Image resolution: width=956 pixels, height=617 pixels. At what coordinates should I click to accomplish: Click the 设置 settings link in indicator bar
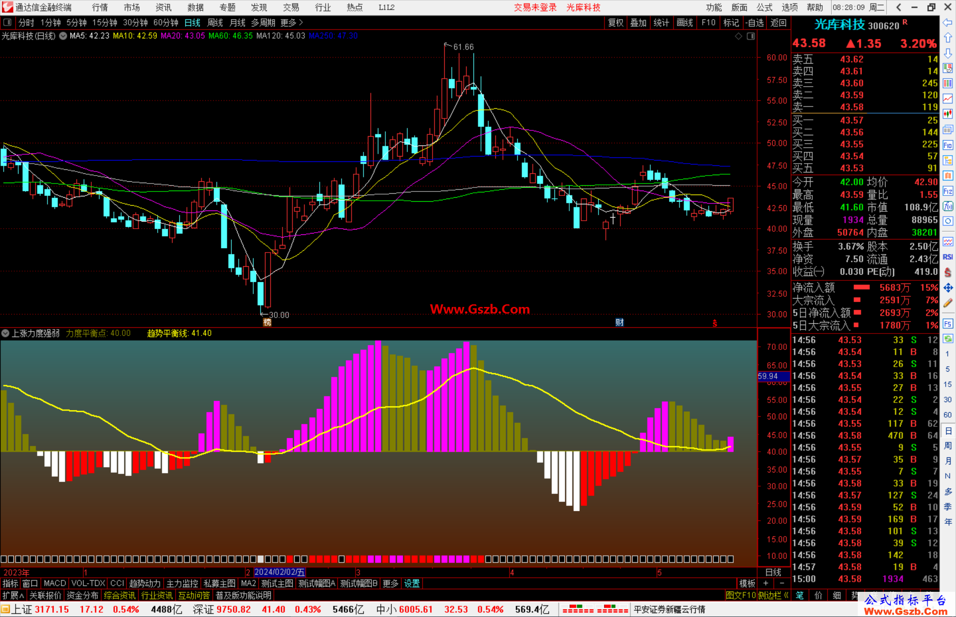412,583
